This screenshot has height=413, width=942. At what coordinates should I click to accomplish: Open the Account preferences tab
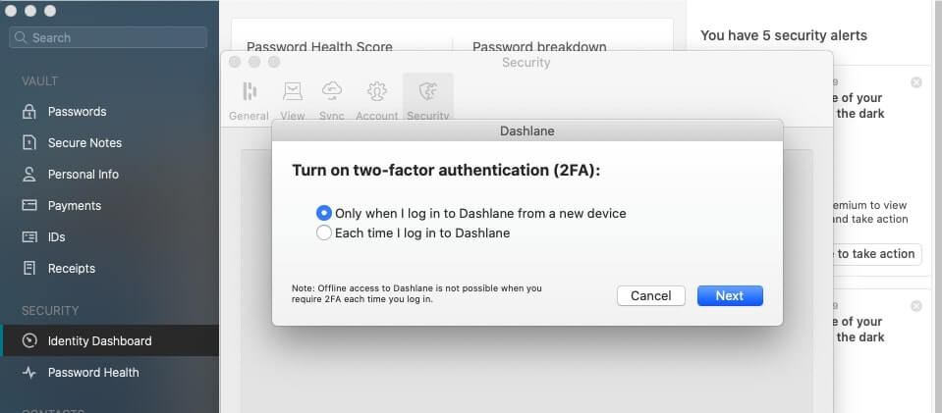point(376,100)
